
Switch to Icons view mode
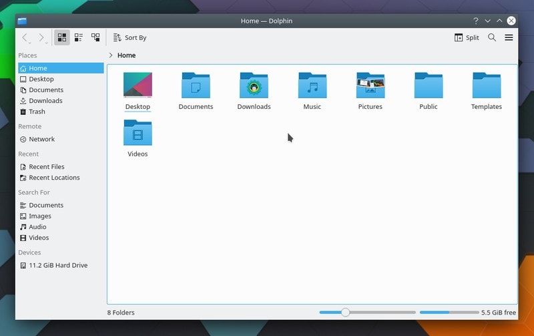coord(62,37)
